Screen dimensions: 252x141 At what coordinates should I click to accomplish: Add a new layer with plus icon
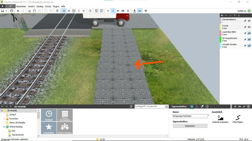[x=222, y=16]
